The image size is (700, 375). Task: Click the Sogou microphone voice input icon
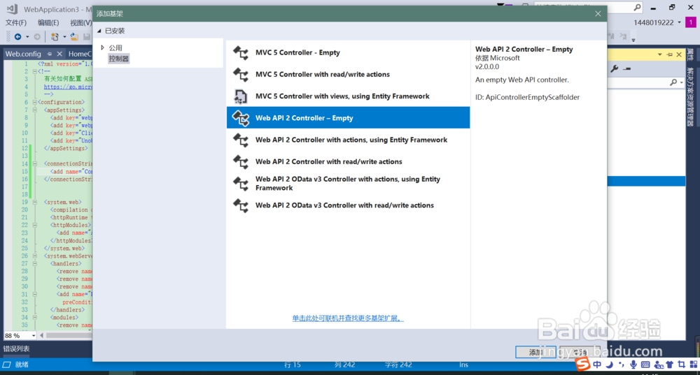click(x=633, y=365)
